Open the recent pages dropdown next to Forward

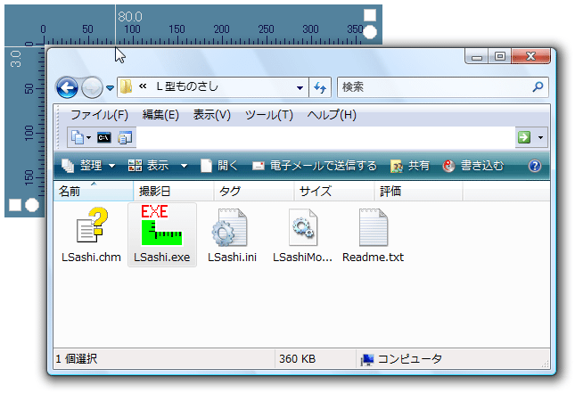[x=110, y=88]
